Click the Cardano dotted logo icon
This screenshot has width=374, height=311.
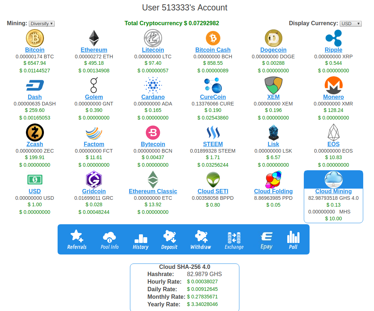click(x=153, y=85)
